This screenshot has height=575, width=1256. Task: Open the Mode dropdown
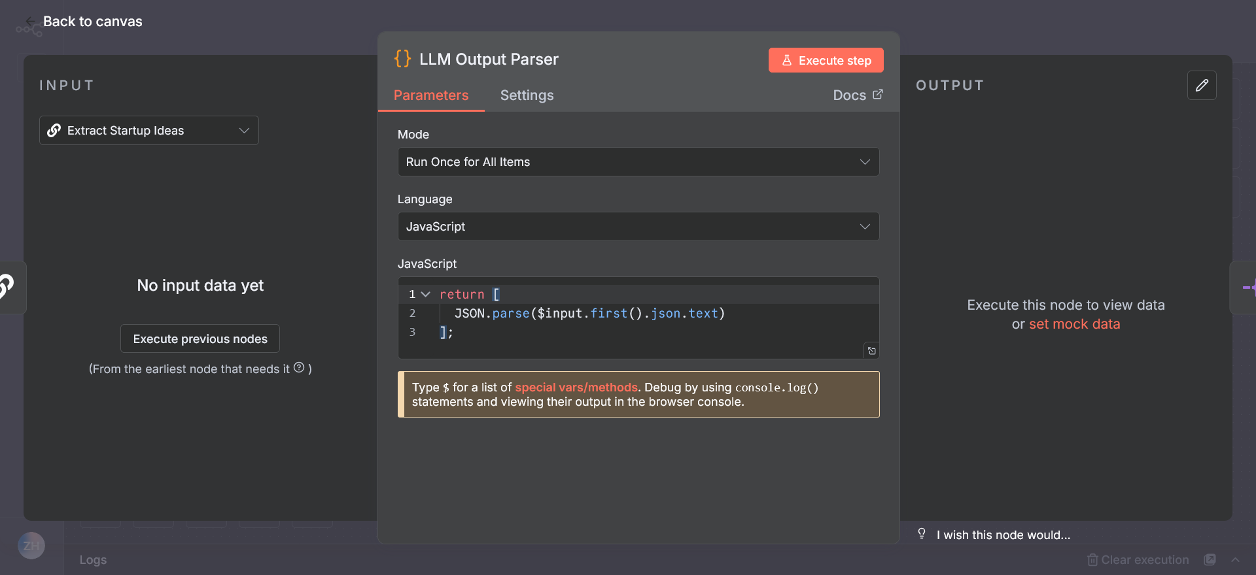[638, 162]
